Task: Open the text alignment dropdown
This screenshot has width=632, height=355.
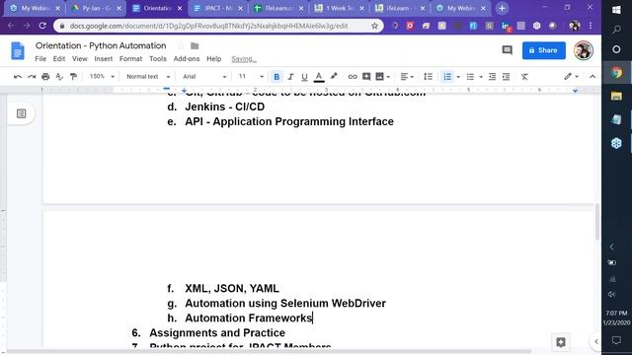Action: (407, 77)
